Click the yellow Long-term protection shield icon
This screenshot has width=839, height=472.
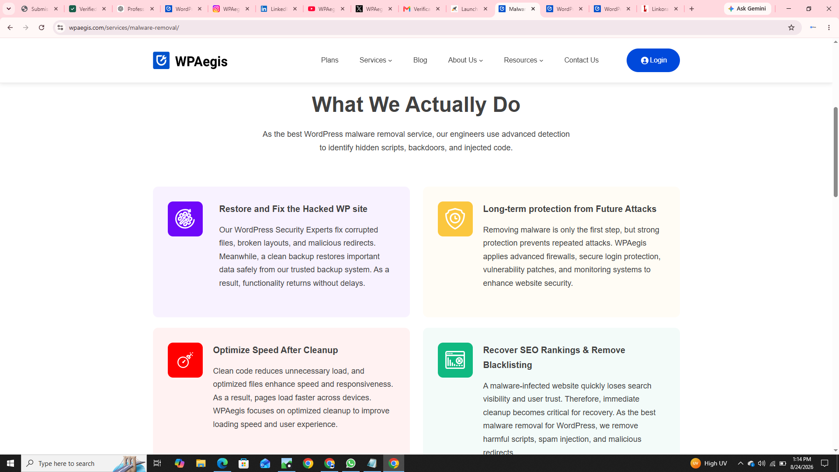(x=455, y=219)
